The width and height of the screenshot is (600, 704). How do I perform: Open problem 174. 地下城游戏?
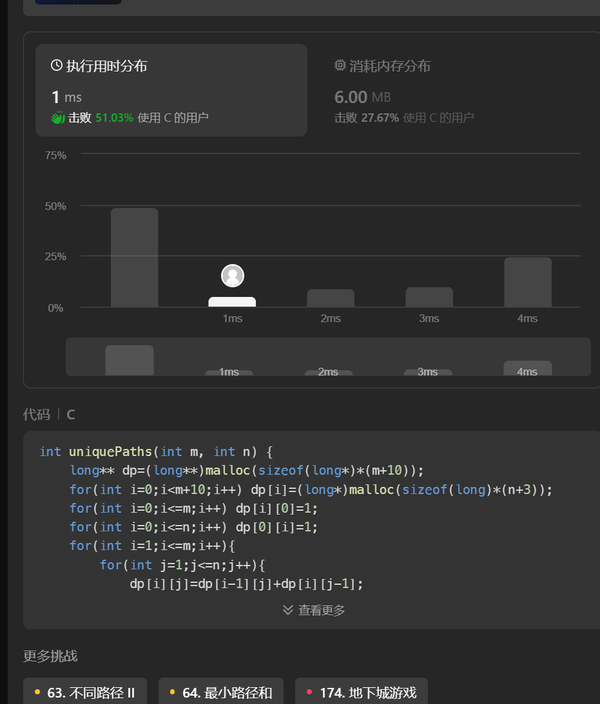click(x=361, y=693)
